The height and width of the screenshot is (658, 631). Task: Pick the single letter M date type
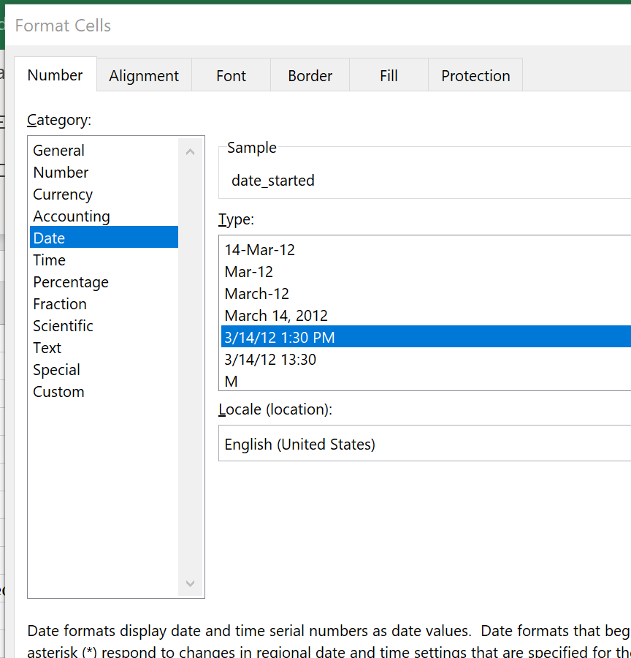(426, 381)
